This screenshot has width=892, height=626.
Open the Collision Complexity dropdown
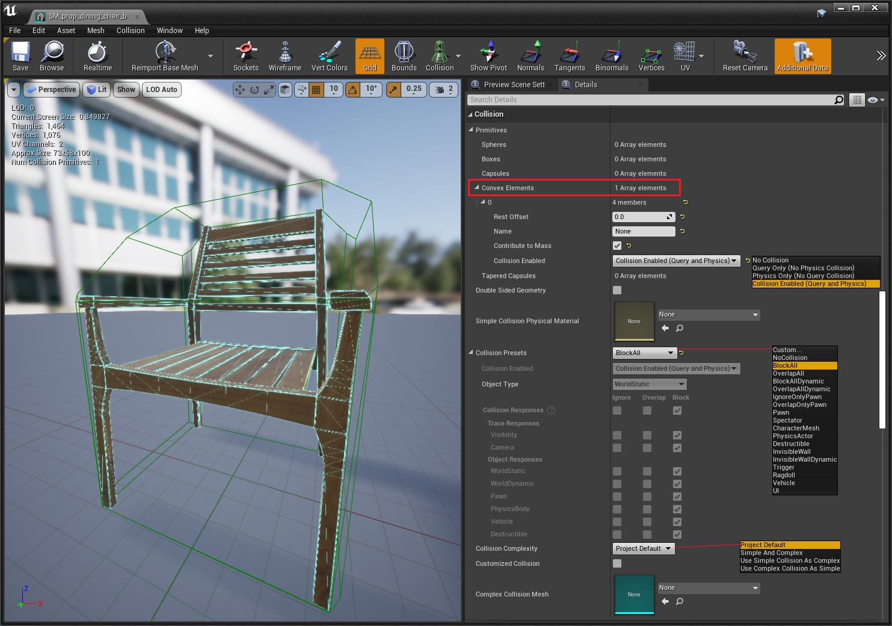(643, 548)
